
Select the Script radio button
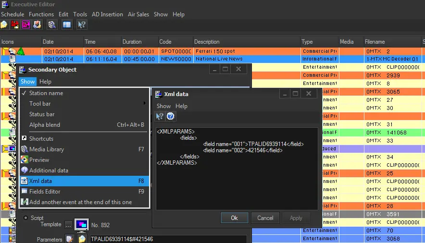[x=25, y=218]
